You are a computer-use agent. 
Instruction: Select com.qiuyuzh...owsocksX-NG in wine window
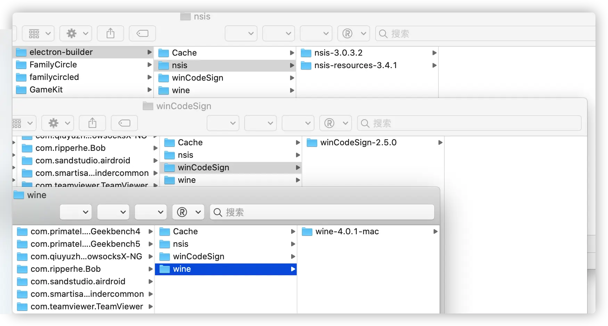point(87,256)
